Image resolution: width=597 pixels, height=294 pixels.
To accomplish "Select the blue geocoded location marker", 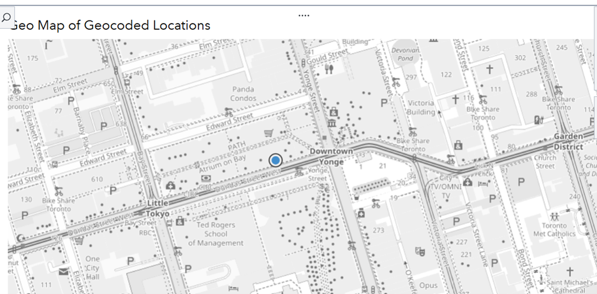I will click(276, 161).
